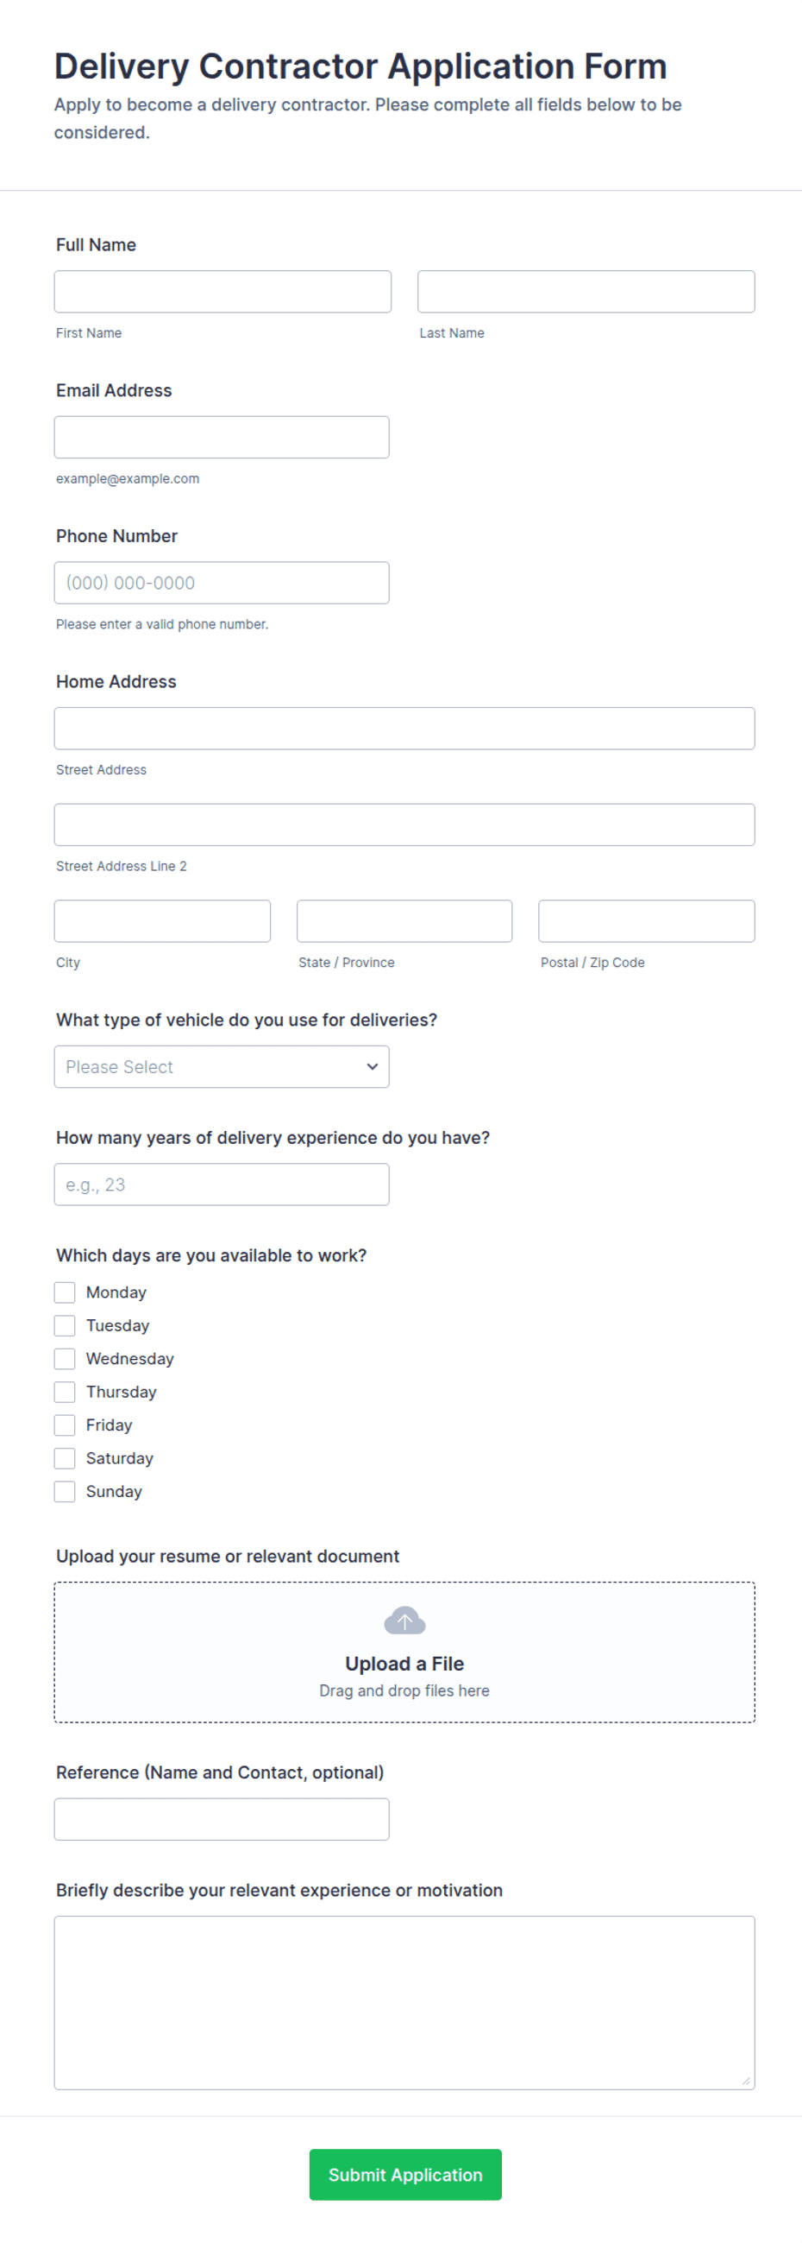Click Upload a File area

(x=404, y=1652)
